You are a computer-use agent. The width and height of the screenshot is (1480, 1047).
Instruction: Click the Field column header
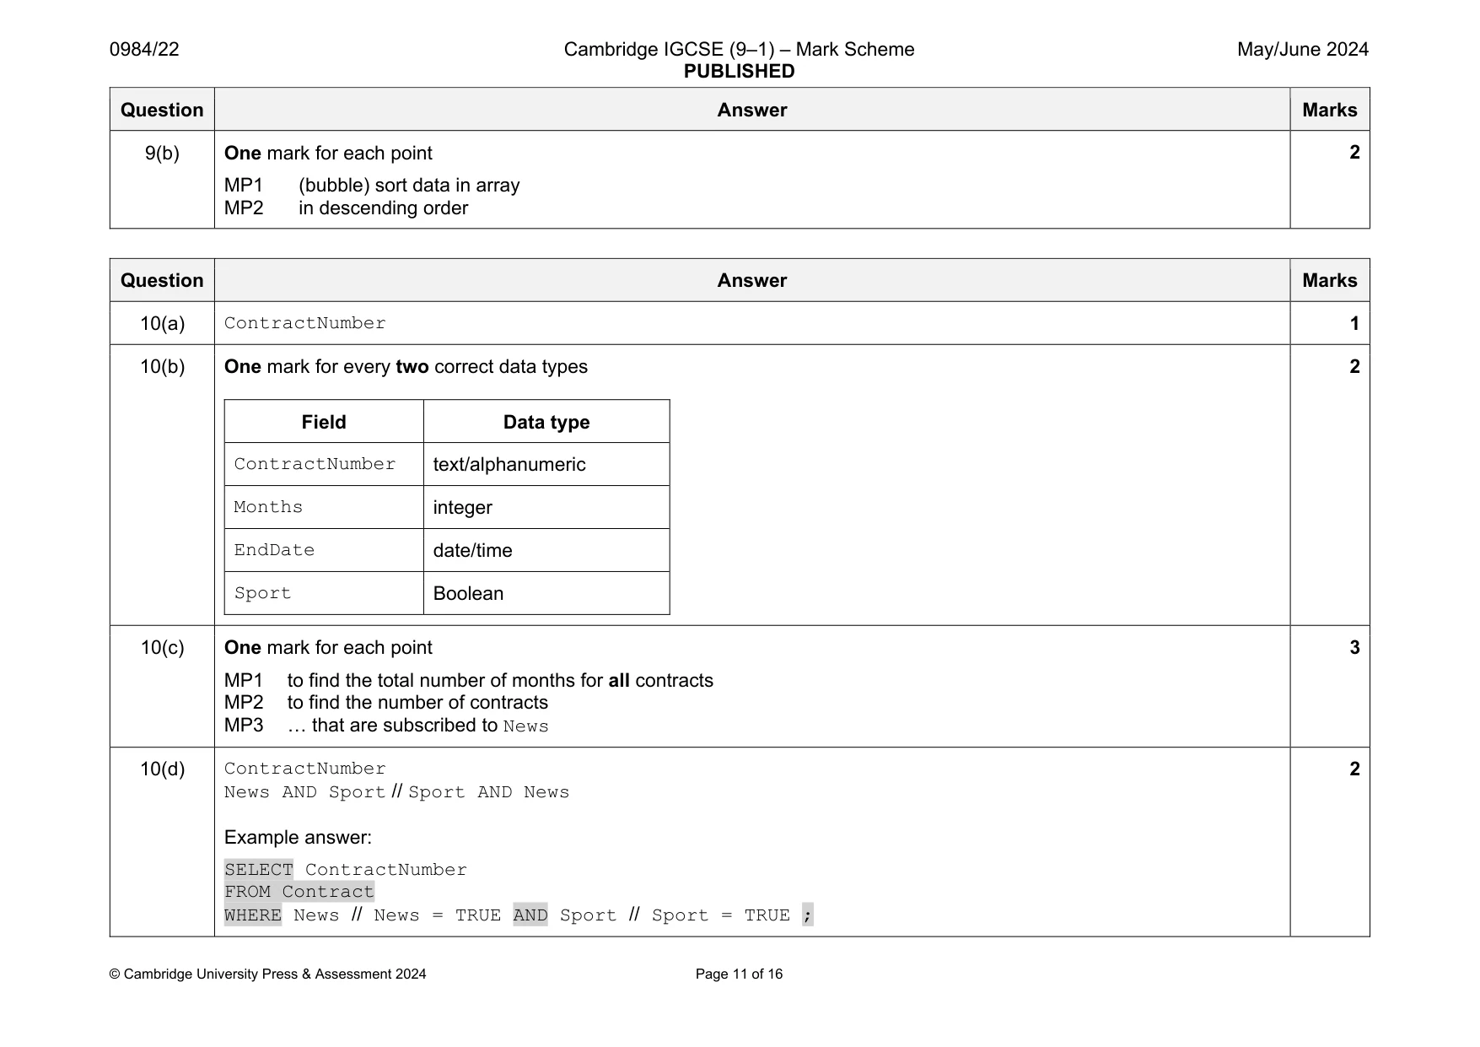coord(324,422)
